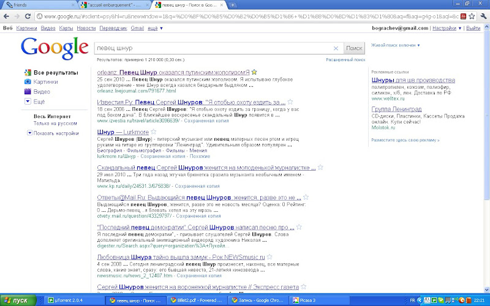
Task: Switch to the accueil embarquement tab
Action: [114, 5]
